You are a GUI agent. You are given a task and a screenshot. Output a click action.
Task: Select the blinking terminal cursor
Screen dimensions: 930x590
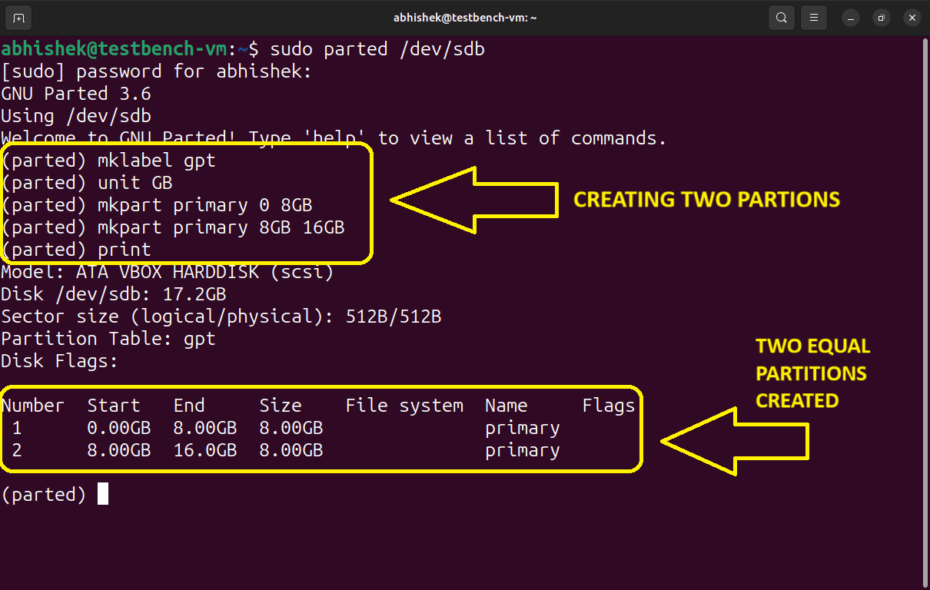click(103, 494)
